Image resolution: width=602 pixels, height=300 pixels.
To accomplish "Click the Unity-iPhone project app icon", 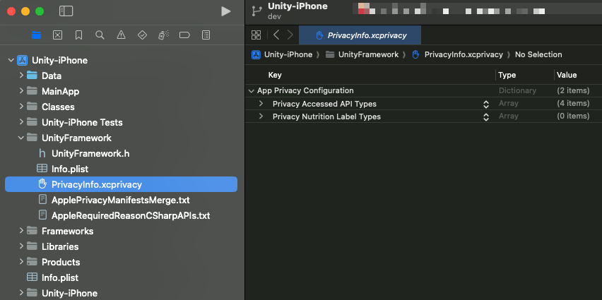I will coord(23,60).
